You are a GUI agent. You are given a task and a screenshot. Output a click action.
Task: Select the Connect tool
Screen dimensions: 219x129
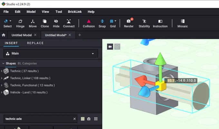[x=69, y=24]
